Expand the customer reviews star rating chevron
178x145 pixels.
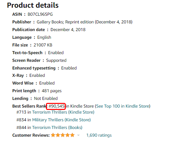pyautogui.click(x=78, y=135)
